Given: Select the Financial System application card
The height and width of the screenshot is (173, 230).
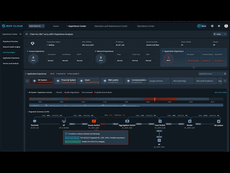Looking at the screenshot, I should click(x=65, y=81).
